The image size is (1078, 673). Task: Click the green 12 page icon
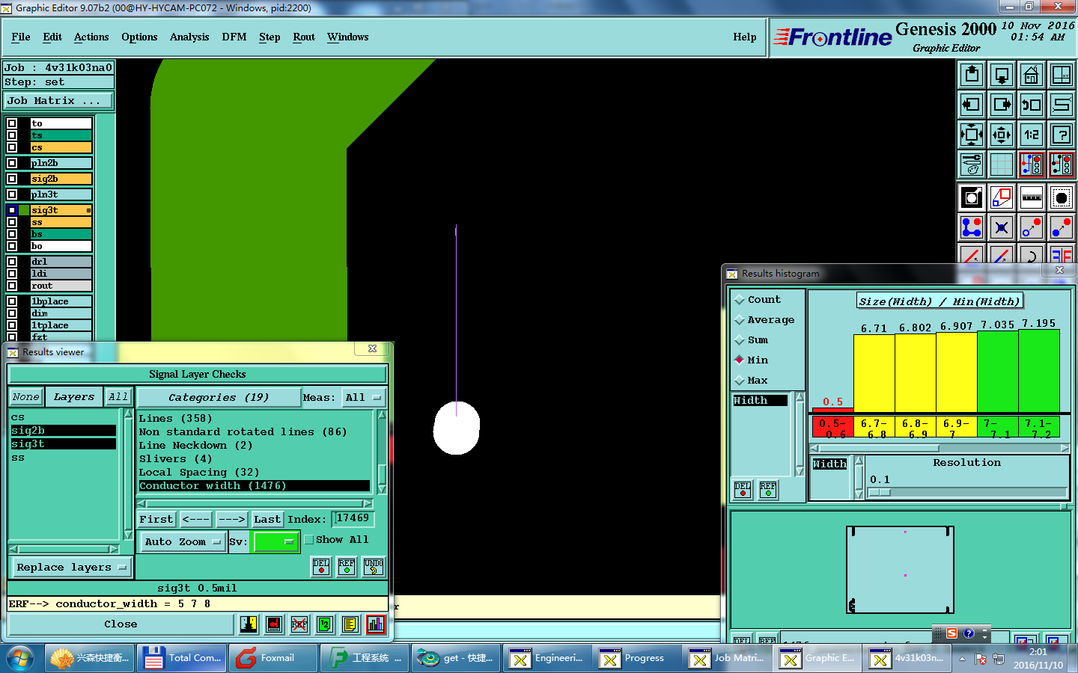[x=325, y=624]
